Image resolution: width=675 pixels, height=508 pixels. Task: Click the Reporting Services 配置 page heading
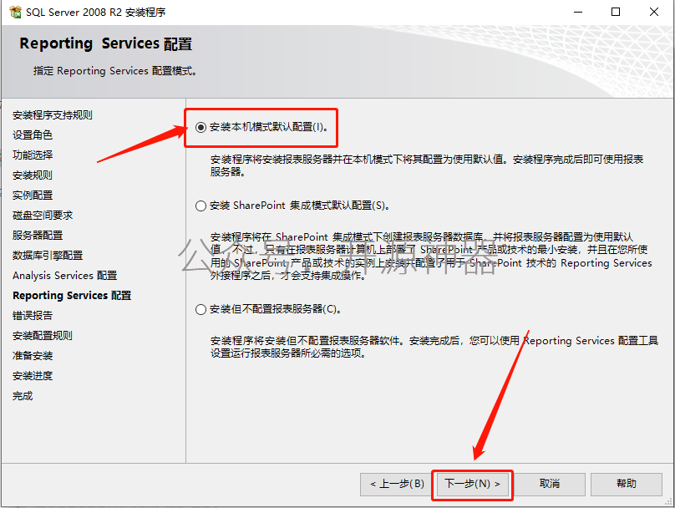106,44
